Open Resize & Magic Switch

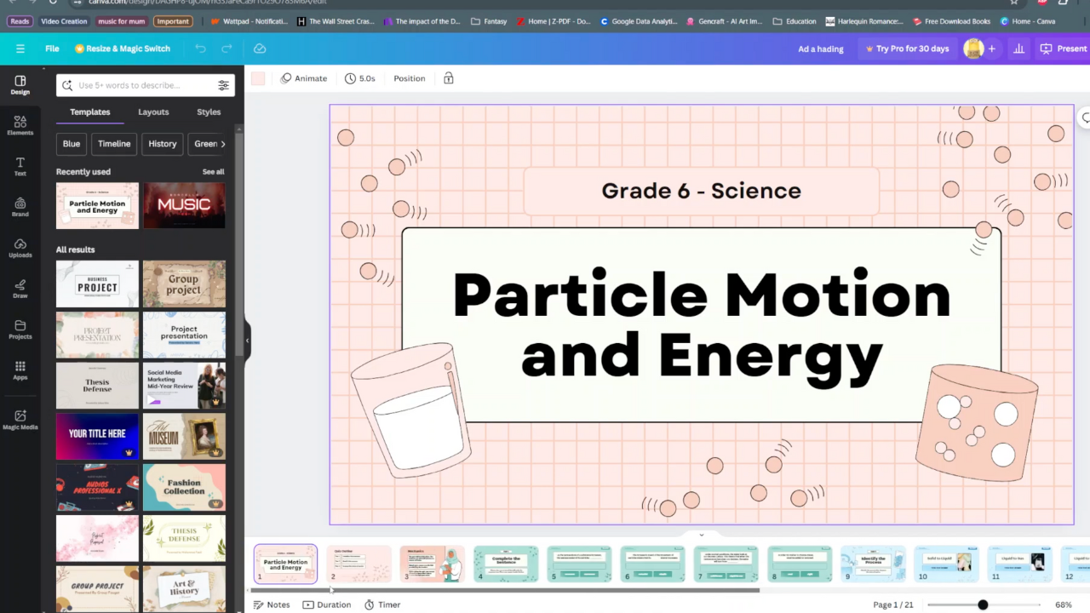[x=123, y=49]
